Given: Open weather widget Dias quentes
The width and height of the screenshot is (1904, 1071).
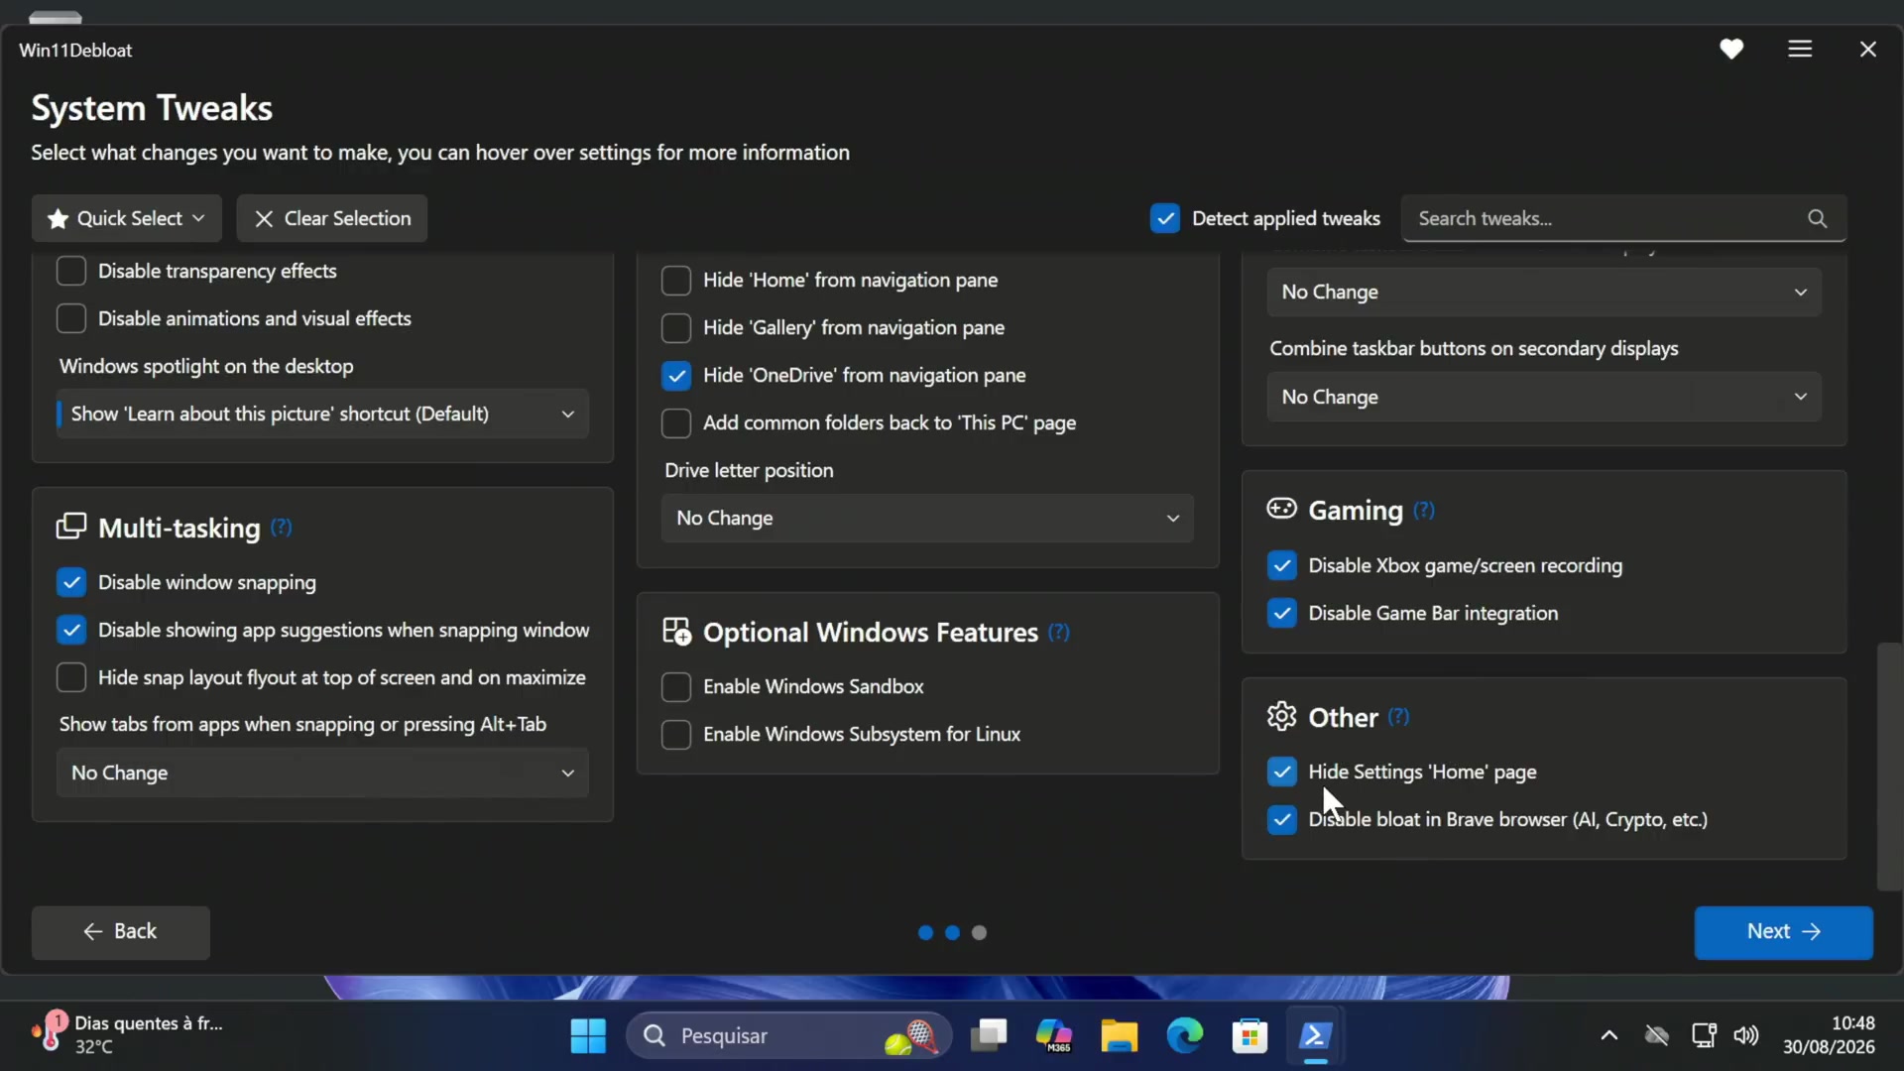Looking at the screenshot, I should 129,1034.
